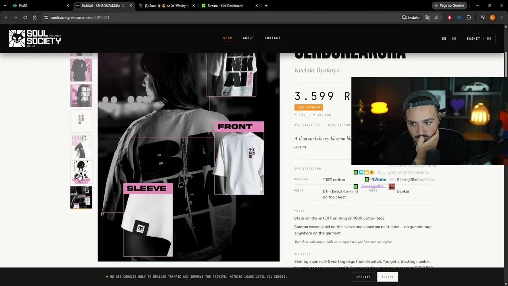The image size is (508, 286).
Task: Open the translate page icon
Action: [427, 17]
